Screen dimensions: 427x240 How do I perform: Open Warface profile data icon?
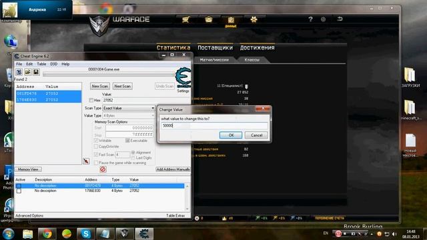coord(231,21)
